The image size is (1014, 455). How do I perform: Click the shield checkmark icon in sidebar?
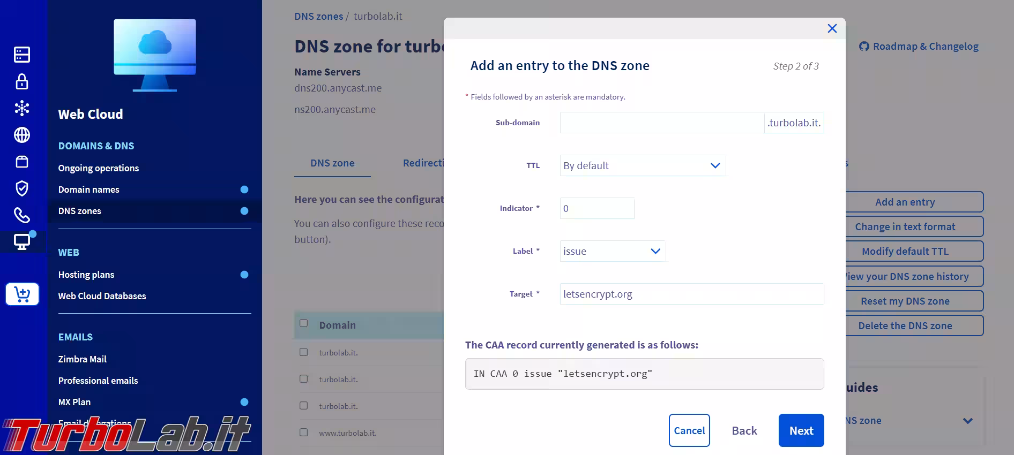(x=22, y=188)
